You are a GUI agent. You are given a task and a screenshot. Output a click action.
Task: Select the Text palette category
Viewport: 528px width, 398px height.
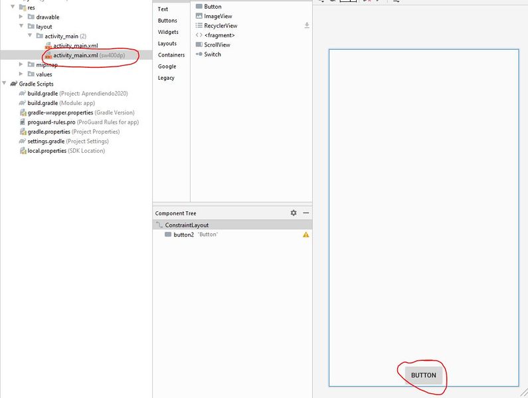pos(163,9)
